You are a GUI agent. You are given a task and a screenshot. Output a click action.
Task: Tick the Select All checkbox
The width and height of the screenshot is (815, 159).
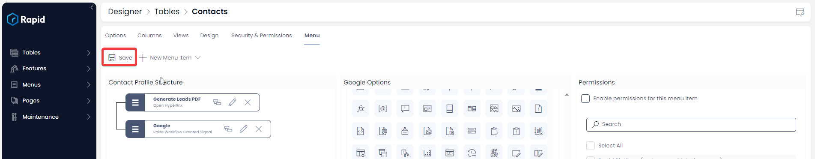click(591, 146)
